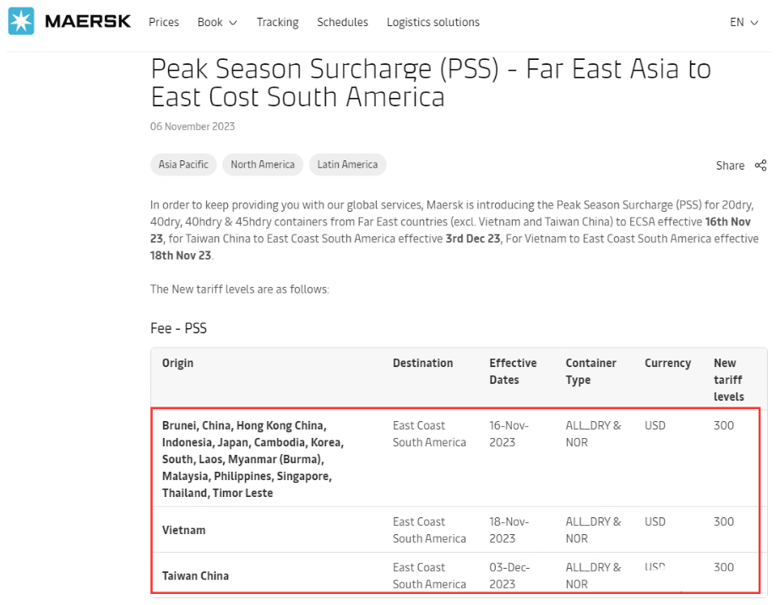
Task: Click the Share text button
Action: click(x=730, y=165)
